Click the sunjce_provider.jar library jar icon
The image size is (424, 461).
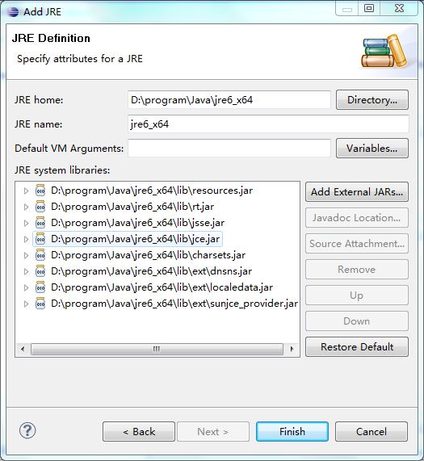click(x=40, y=304)
